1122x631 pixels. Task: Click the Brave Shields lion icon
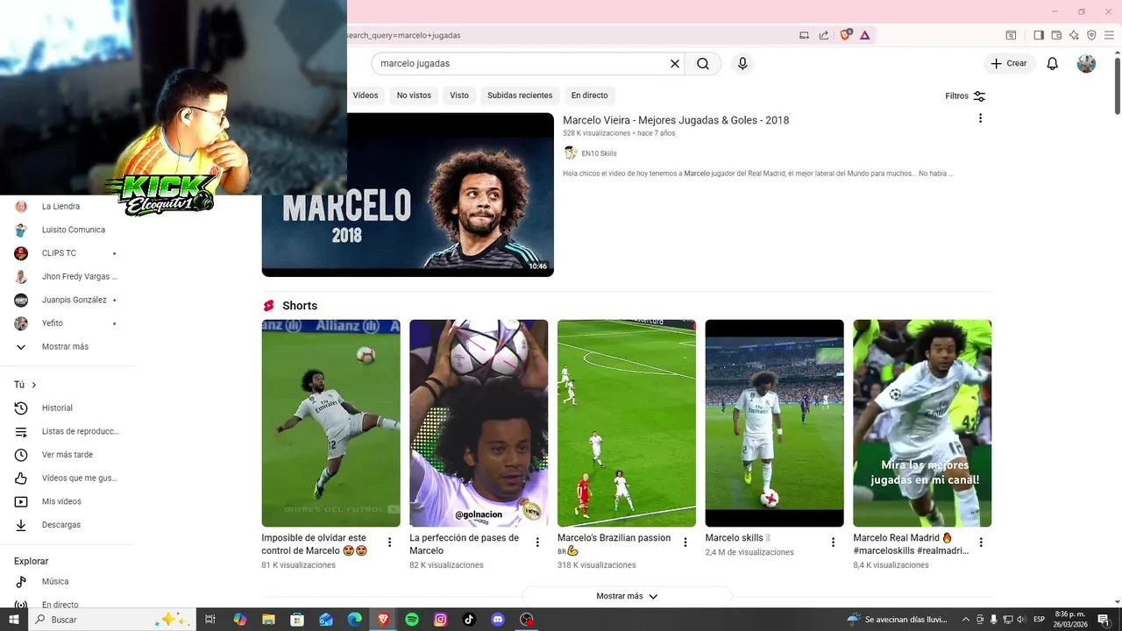coord(845,35)
